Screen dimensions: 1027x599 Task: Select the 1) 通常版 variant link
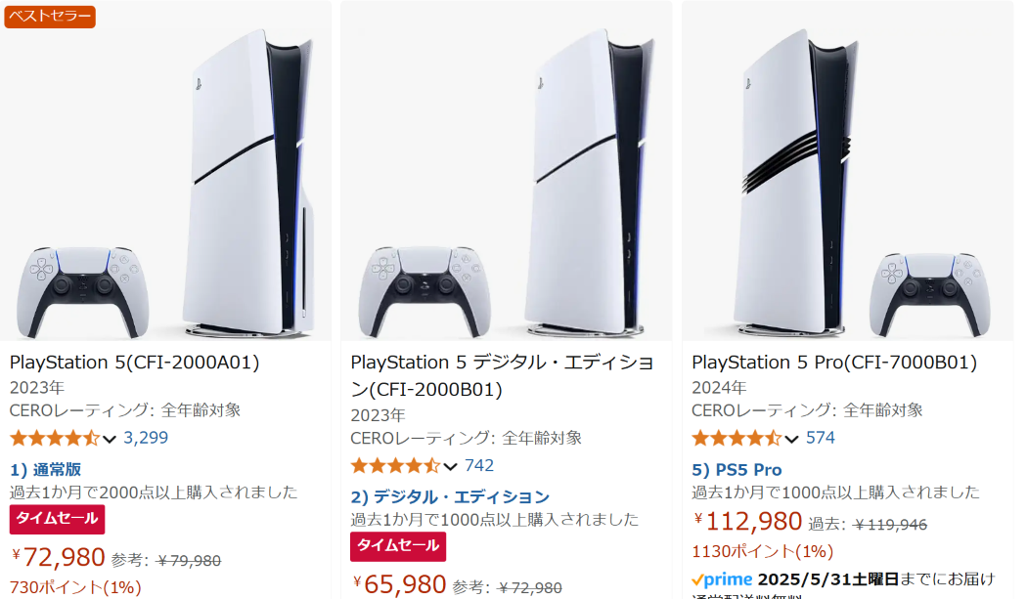45,469
